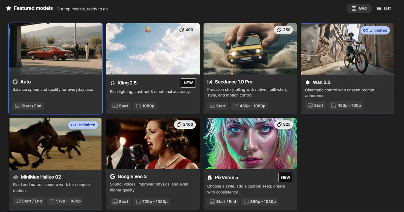Select the Kling 2.5 title
The width and height of the screenshot is (404, 212).
[127, 83]
